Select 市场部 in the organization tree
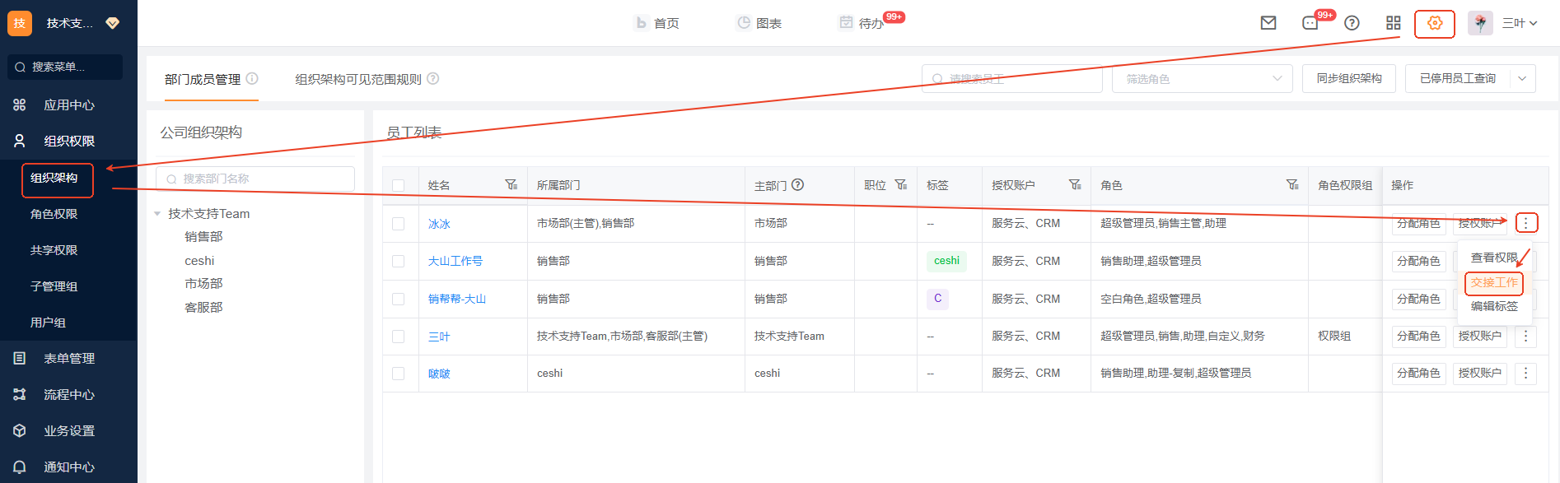 click(203, 283)
